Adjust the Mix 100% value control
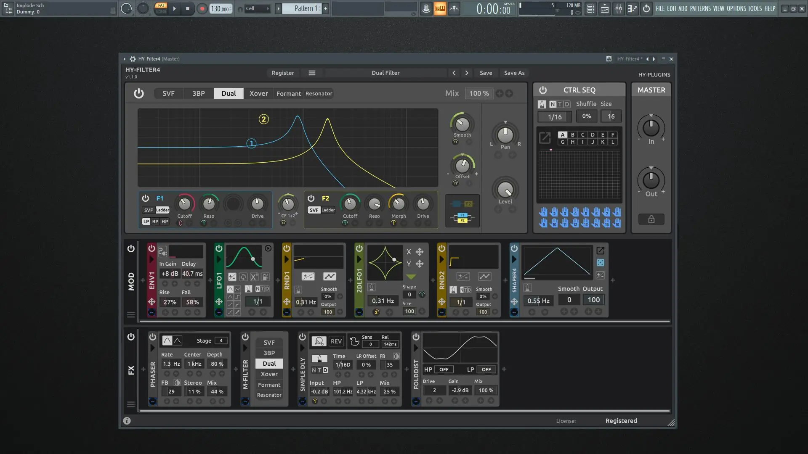 point(478,93)
